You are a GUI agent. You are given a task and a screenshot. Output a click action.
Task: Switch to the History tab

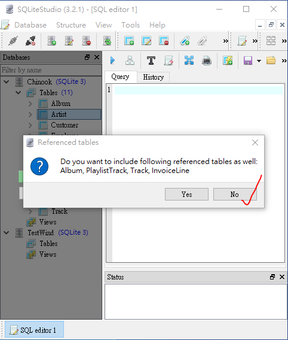153,77
